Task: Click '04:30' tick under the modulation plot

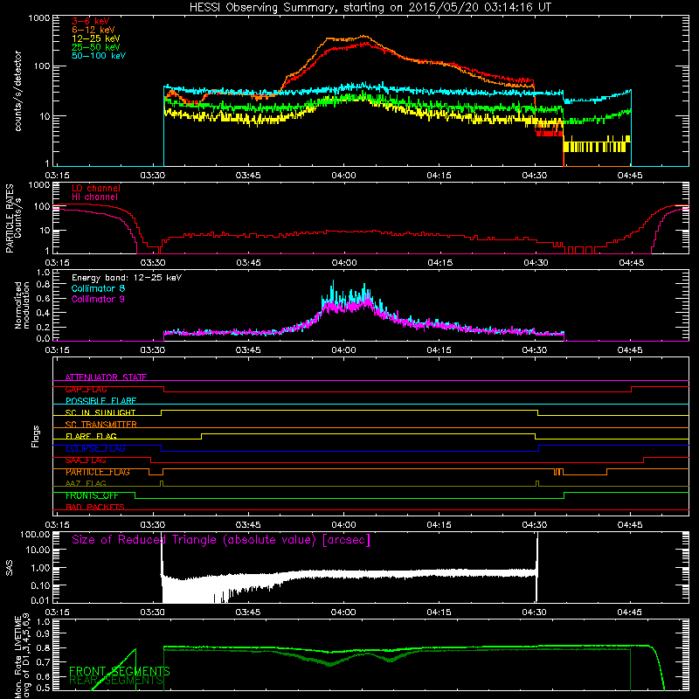Action: 535,350
